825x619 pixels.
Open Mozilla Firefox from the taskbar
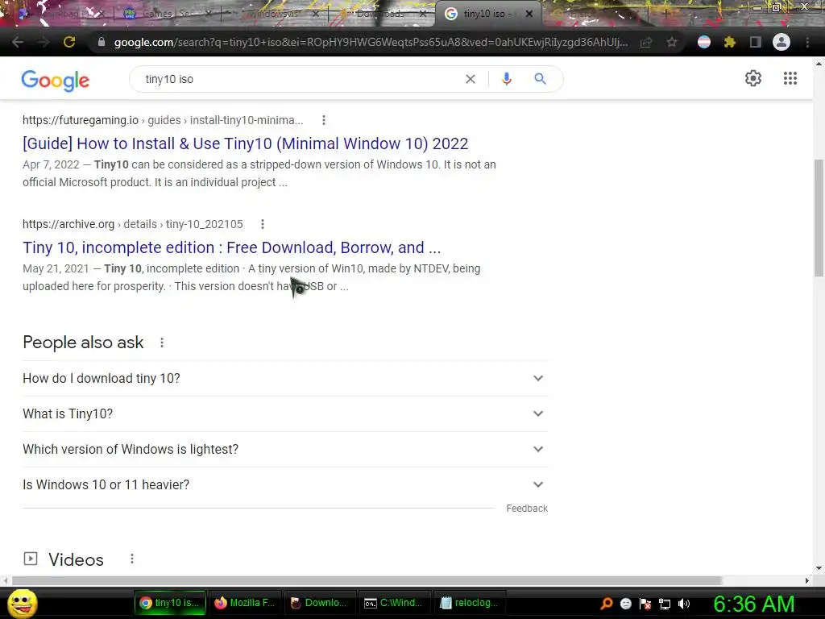(245, 603)
